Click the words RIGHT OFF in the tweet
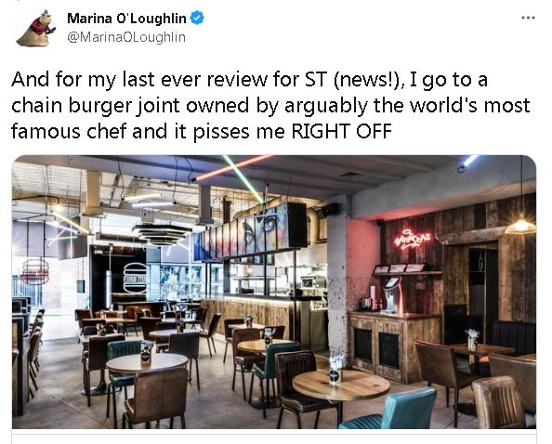 click(x=341, y=132)
